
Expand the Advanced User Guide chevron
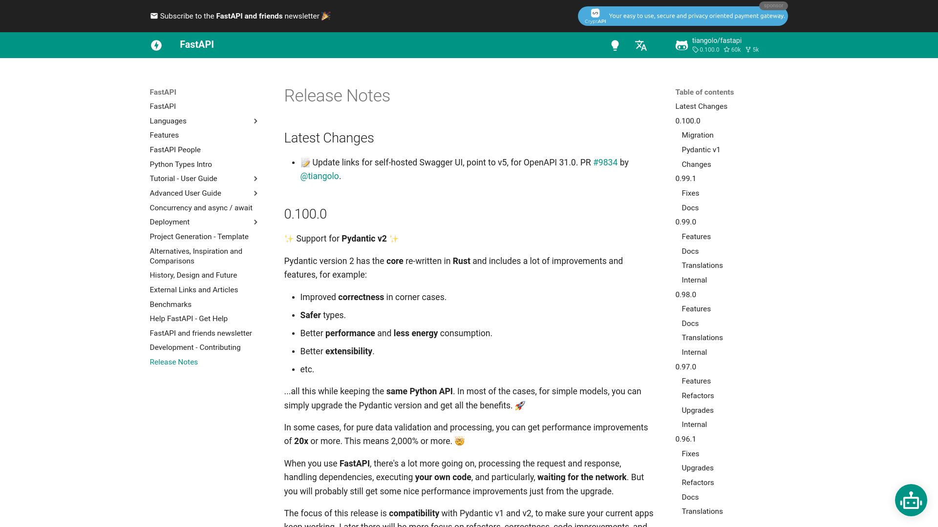tap(256, 193)
